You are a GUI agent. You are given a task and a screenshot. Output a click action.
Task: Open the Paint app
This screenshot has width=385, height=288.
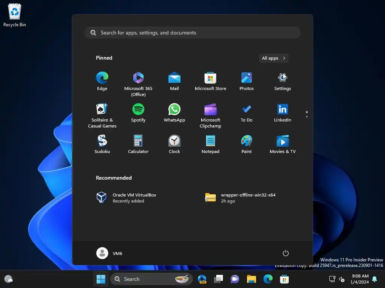(247, 144)
